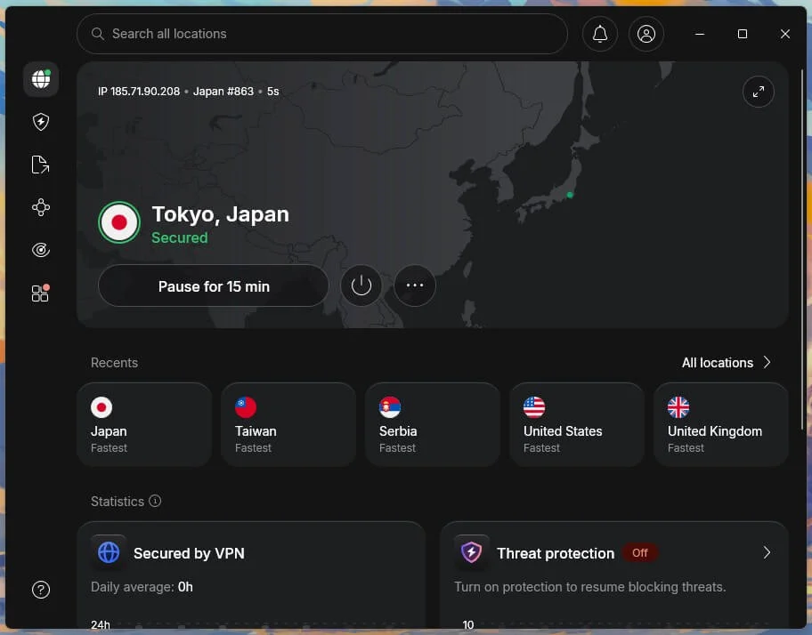Click the Threat protection shield icon in card

[x=472, y=552]
